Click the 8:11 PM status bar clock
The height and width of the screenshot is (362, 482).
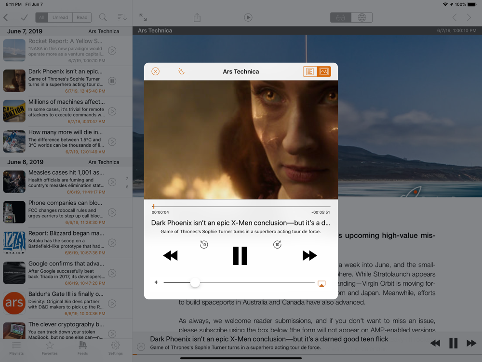(14, 4)
